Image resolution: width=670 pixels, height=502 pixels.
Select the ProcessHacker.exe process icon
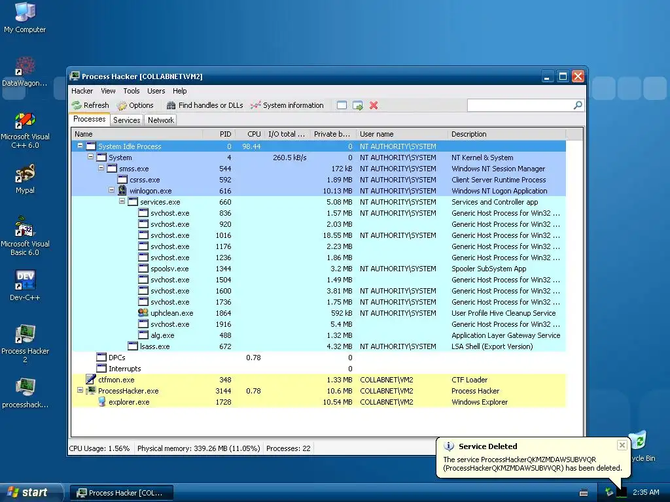pyautogui.click(x=91, y=390)
